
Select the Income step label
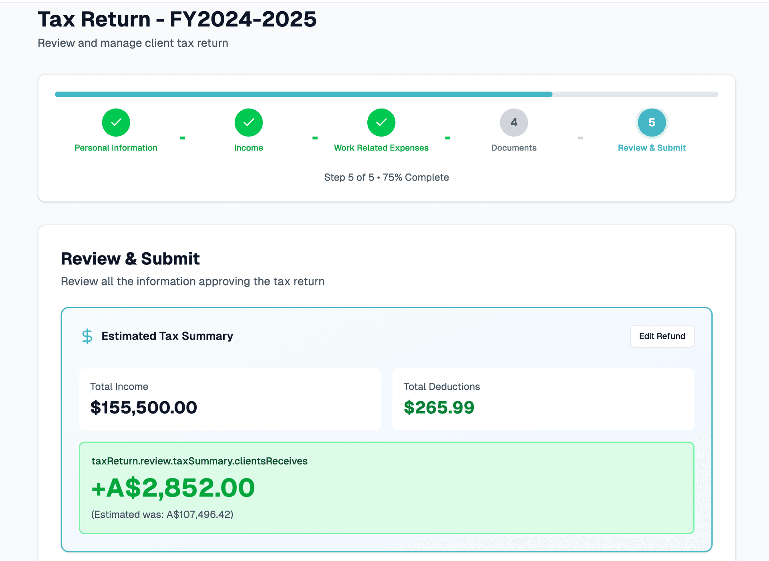pyautogui.click(x=248, y=147)
